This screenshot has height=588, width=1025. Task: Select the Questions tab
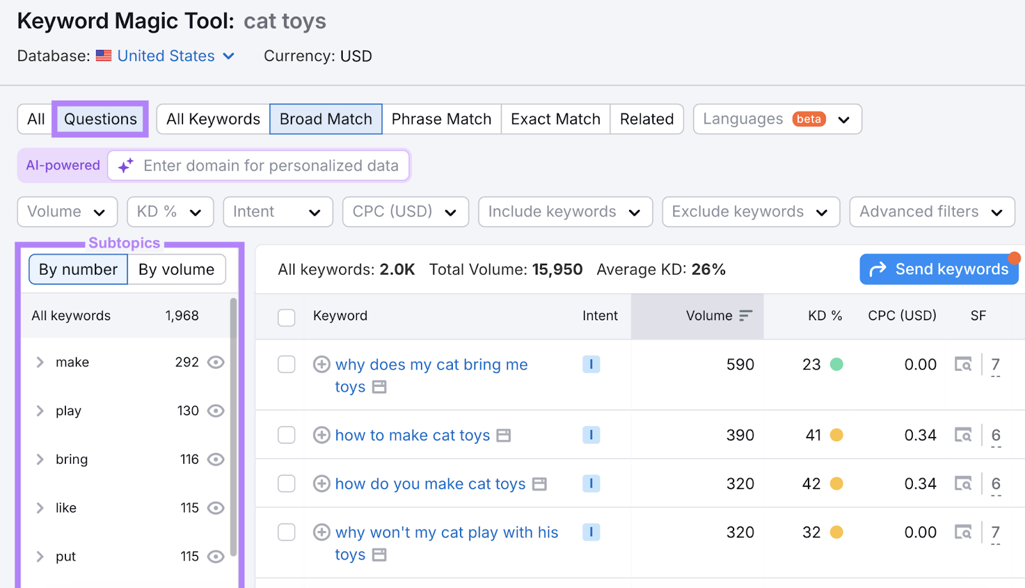(x=100, y=118)
